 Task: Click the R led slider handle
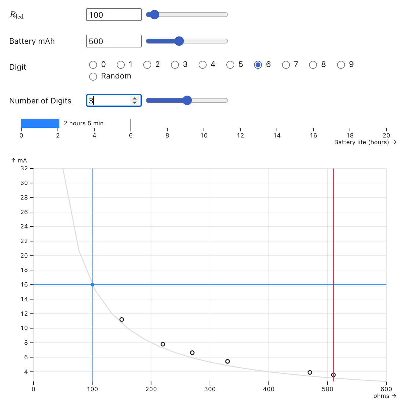pyautogui.click(x=155, y=15)
